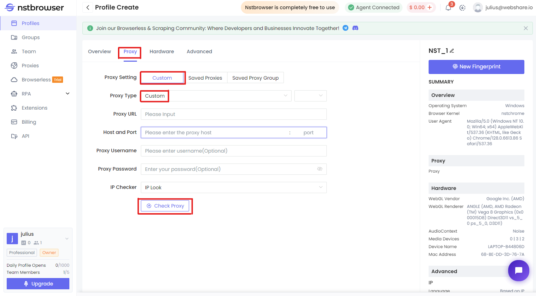The height and width of the screenshot is (296, 536).
Task: Add balance with the plus icon
Action: point(430,7)
